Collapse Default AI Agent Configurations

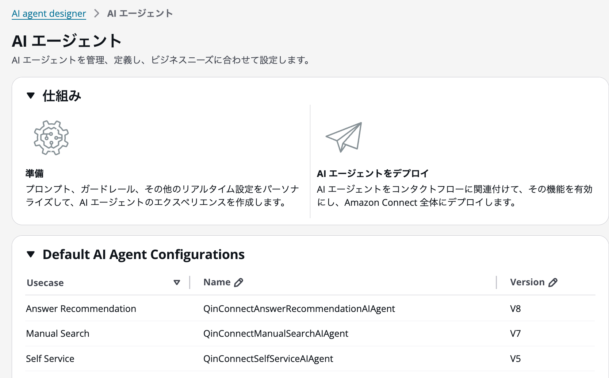pyautogui.click(x=31, y=254)
